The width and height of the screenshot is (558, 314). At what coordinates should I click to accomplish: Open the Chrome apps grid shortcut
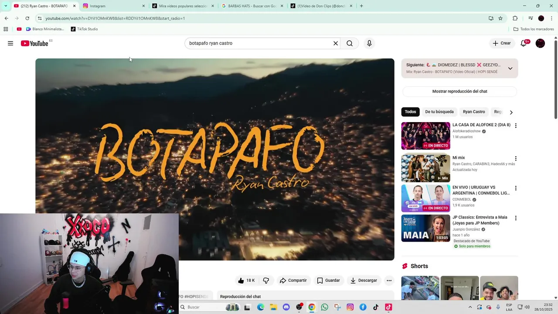pyautogui.click(x=6, y=29)
